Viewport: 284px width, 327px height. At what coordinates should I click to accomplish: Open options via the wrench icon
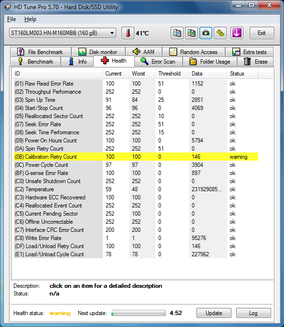[x=220, y=33]
